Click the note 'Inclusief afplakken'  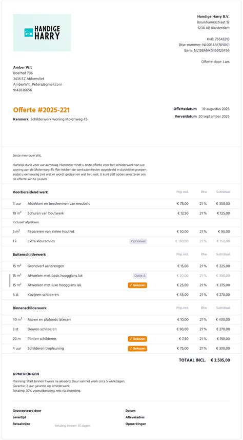26,222
